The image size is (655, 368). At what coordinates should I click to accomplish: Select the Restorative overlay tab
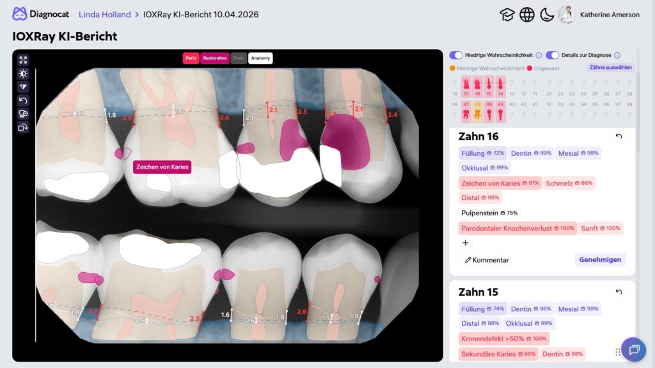coord(214,58)
